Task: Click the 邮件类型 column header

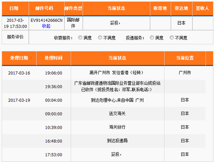Action: coord(74,9)
